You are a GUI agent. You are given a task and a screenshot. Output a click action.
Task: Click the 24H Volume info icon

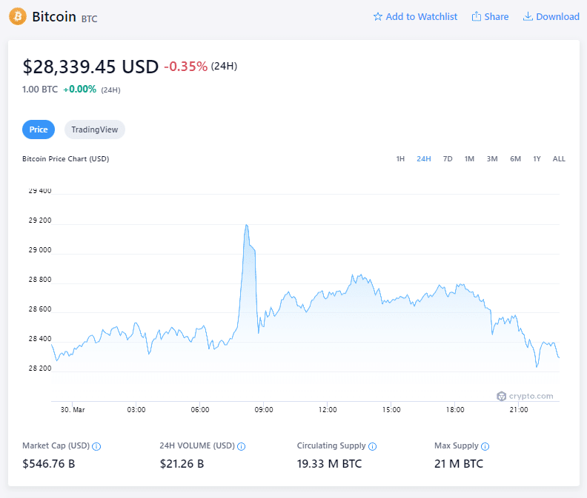242,446
